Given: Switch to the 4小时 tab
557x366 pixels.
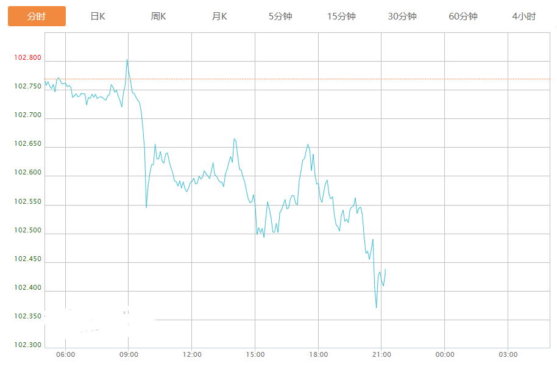Looking at the screenshot, I should click(524, 16).
